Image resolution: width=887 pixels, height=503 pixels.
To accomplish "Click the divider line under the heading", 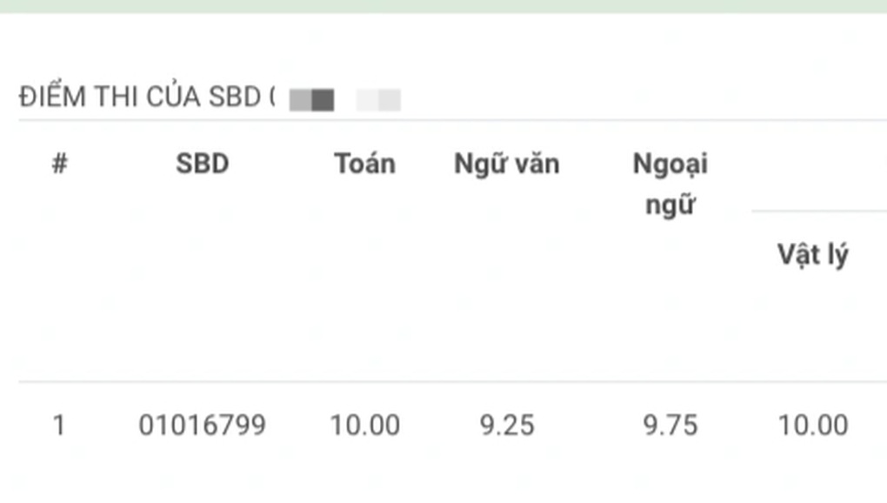I will tap(452, 120).
